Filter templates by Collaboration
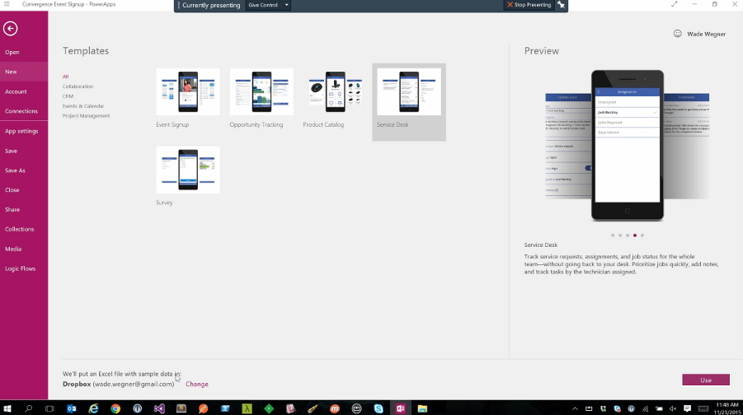 pyautogui.click(x=78, y=86)
